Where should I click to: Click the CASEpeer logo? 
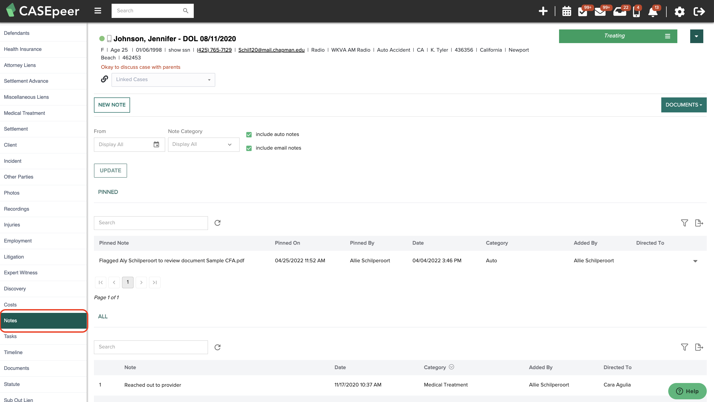pyautogui.click(x=43, y=10)
